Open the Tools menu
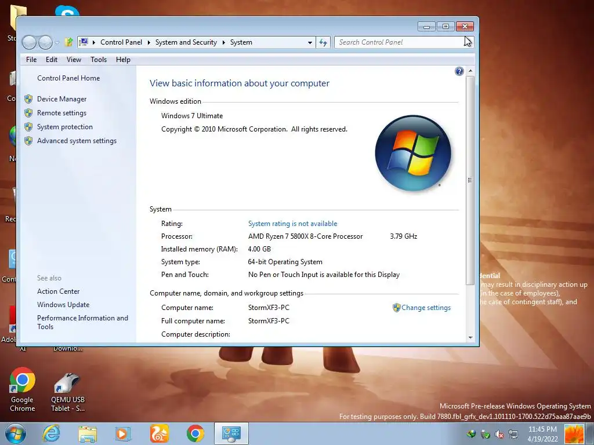This screenshot has width=594, height=445. click(99, 60)
